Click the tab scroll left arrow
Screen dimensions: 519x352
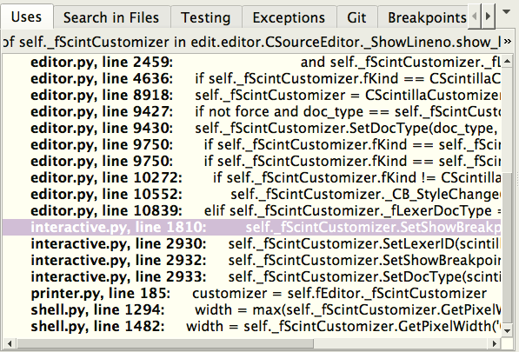coord(475,16)
